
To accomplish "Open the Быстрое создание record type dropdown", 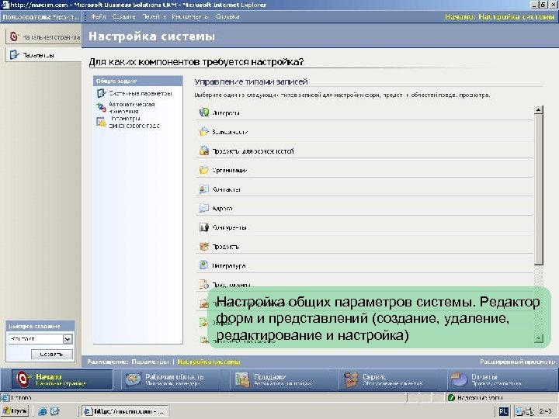I will tap(68, 339).
